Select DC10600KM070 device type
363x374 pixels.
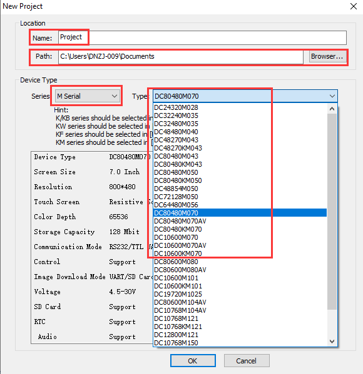pos(240,253)
